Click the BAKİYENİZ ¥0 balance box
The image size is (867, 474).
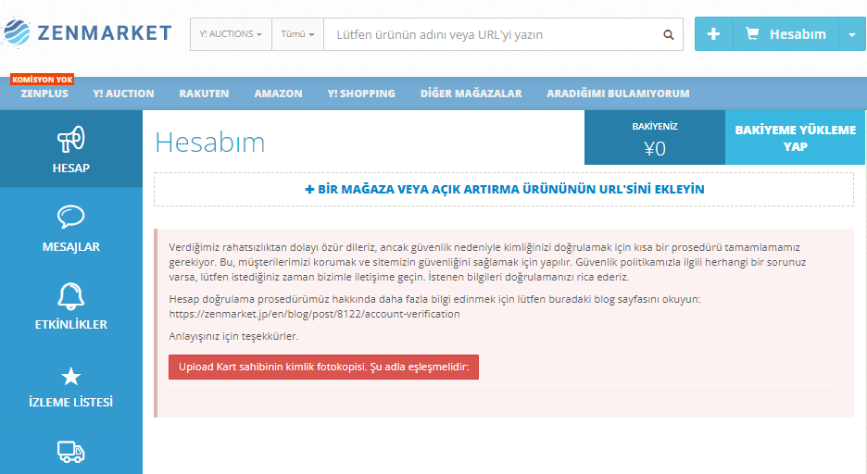[655, 138]
